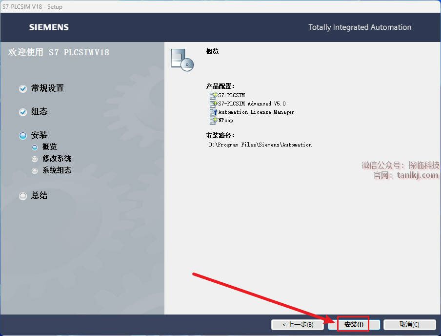Click the 修改系统 sub-step indicator

click(35, 159)
